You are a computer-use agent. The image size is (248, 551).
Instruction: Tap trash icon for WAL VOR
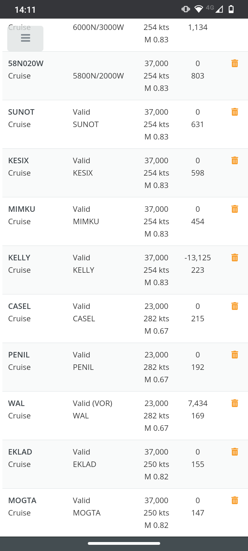235,403
